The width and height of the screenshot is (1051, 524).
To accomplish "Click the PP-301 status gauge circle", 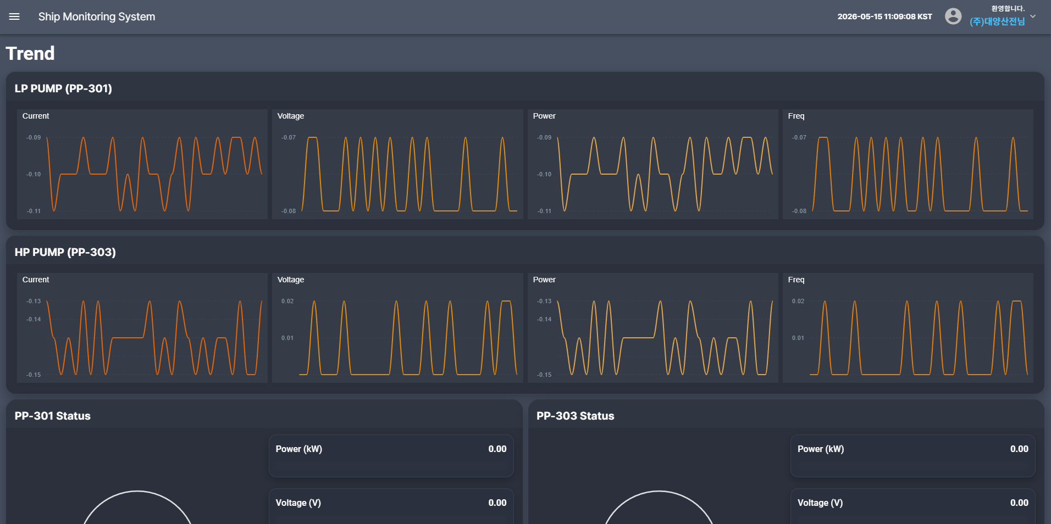I will (x=137, y=508).
